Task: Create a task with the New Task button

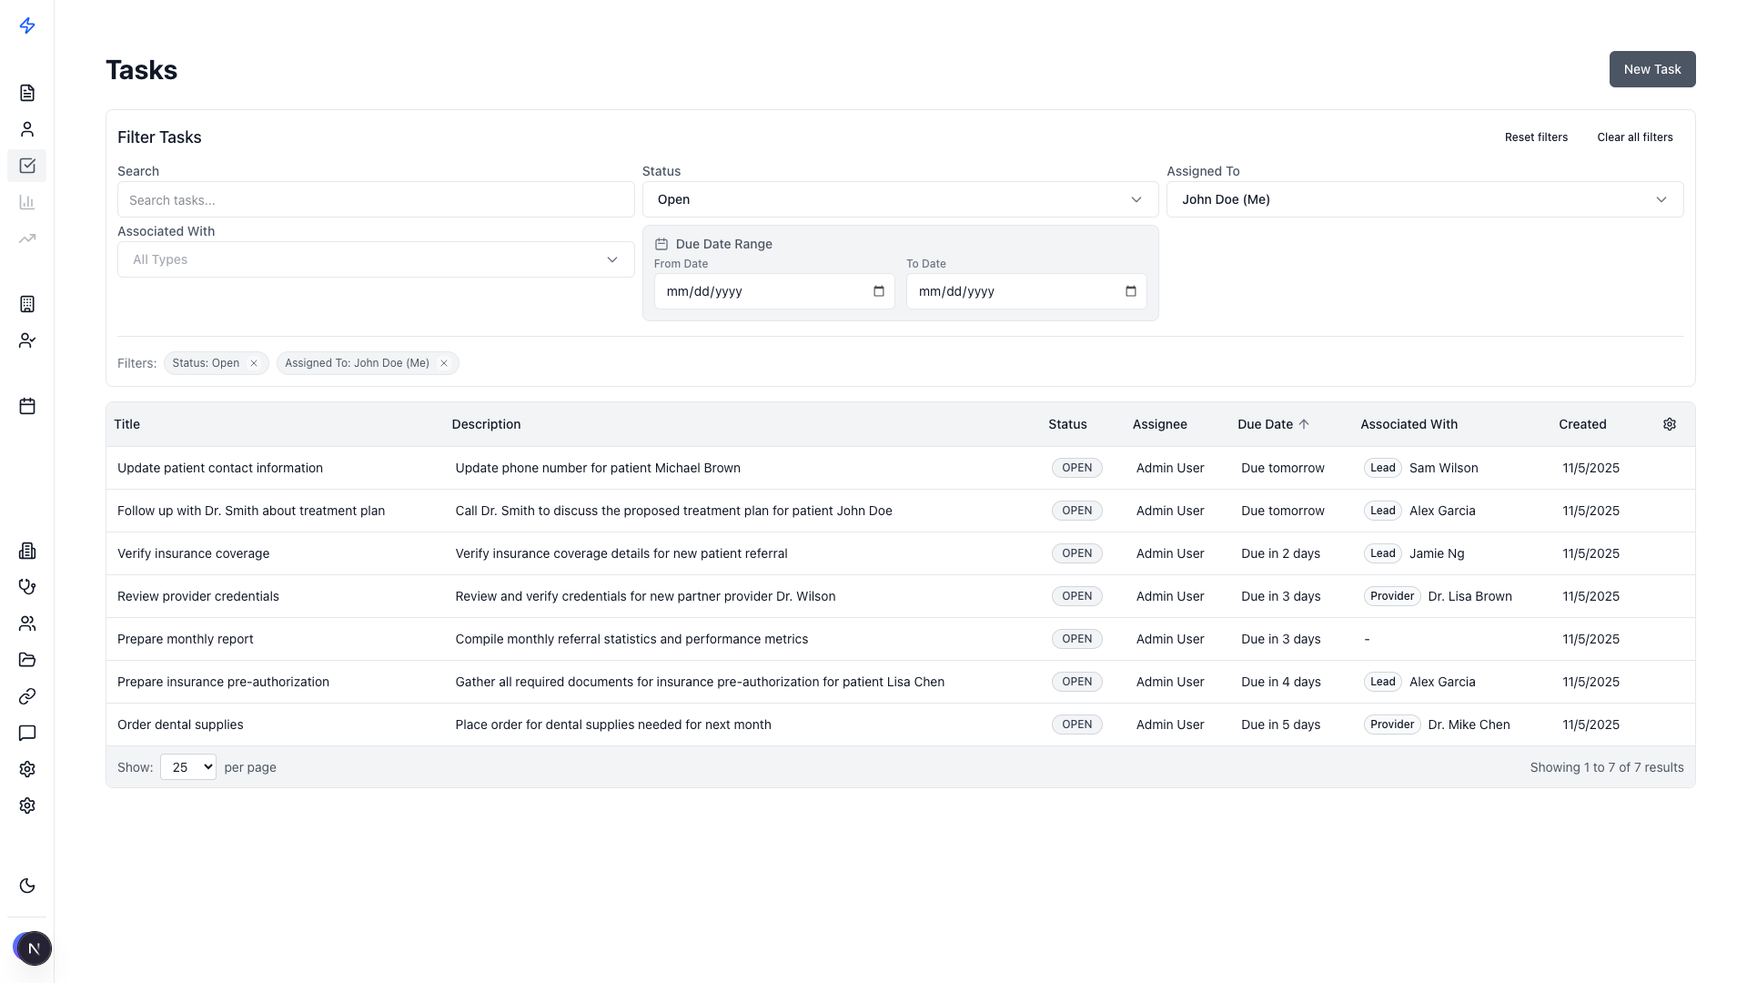Action: [x=1651, y=68]
